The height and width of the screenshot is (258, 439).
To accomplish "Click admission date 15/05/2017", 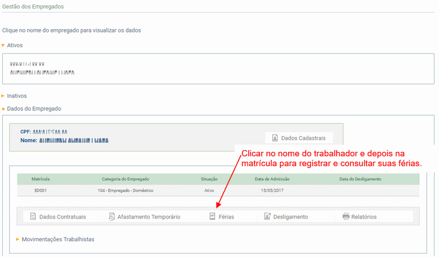I will [x=272, y=190].
